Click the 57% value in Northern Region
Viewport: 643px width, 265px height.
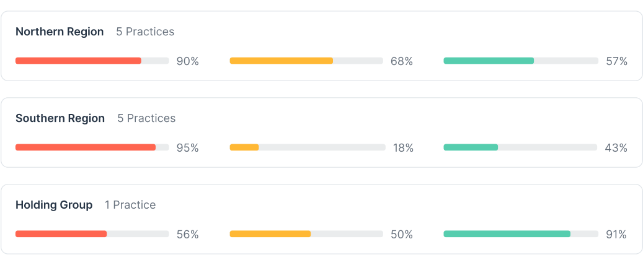(x=617, y=61)
